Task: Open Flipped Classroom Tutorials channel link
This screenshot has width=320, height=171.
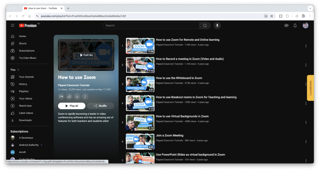Action: (74, 85)
